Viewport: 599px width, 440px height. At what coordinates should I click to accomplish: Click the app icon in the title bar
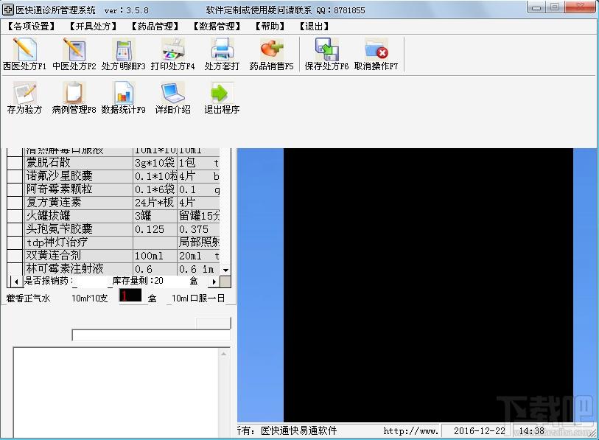7,10
